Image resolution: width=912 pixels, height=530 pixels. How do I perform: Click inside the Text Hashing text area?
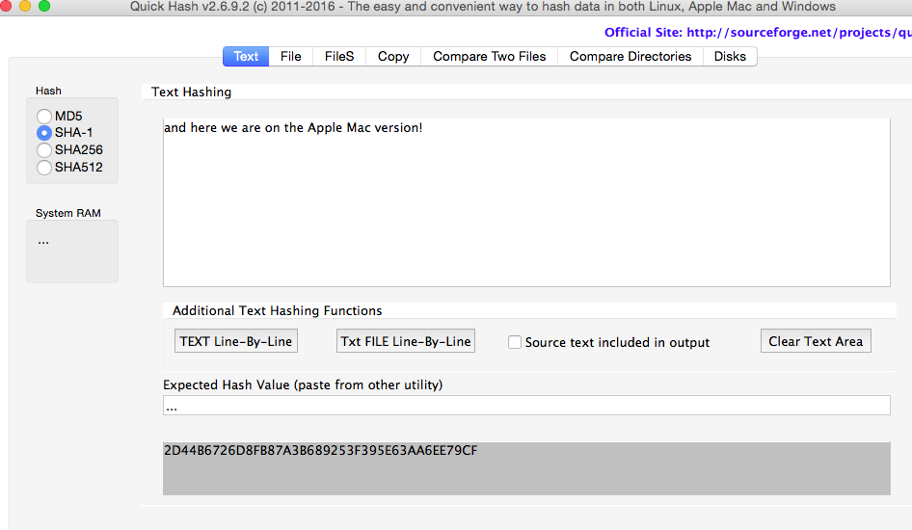click(x=526, y=202)
